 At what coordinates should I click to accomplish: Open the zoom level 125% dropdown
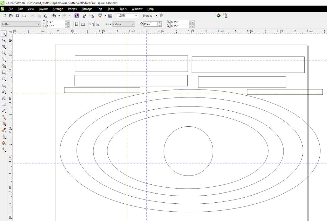click(x=136, y=15)
